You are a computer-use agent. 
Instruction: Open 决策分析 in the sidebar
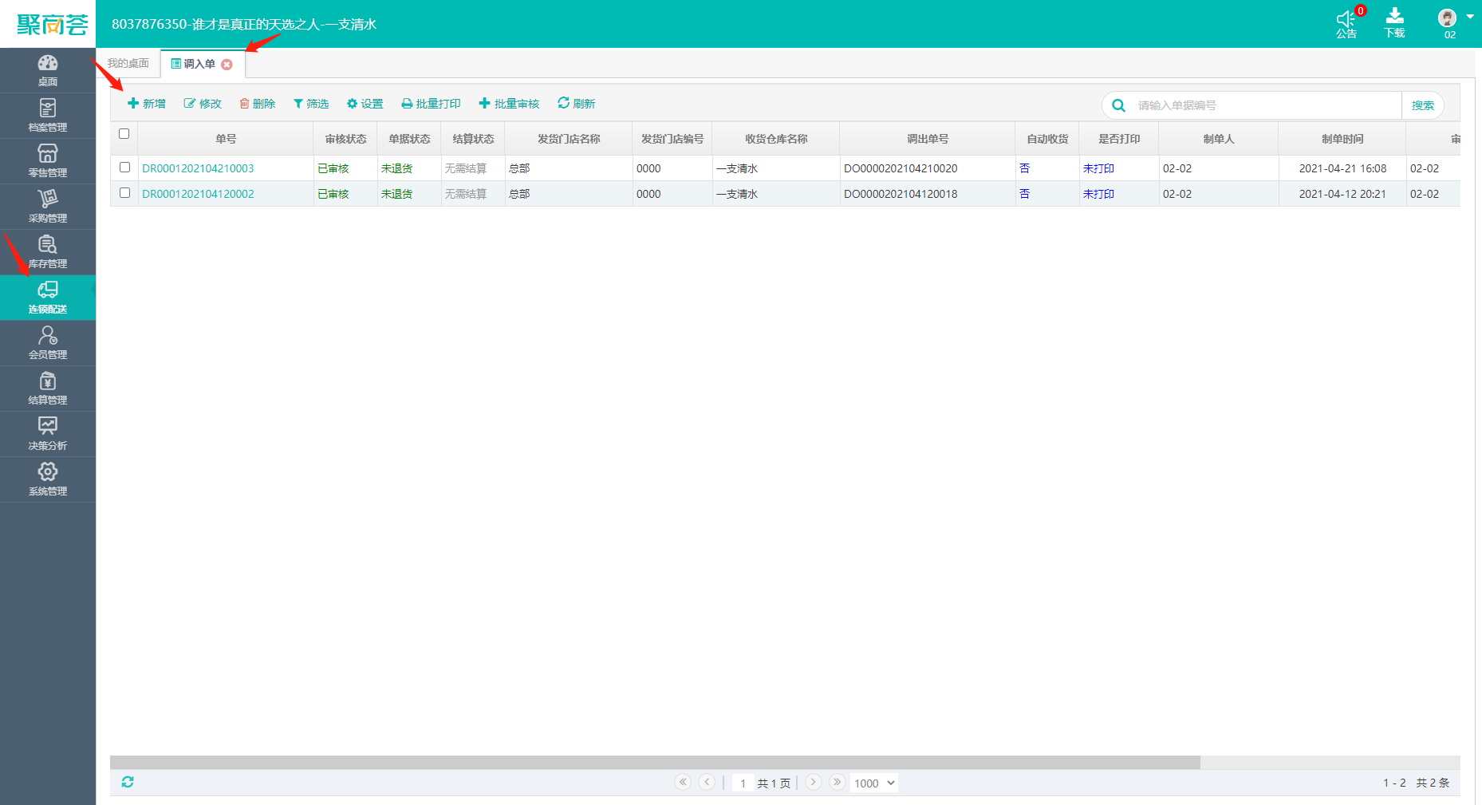coord(48,434)
